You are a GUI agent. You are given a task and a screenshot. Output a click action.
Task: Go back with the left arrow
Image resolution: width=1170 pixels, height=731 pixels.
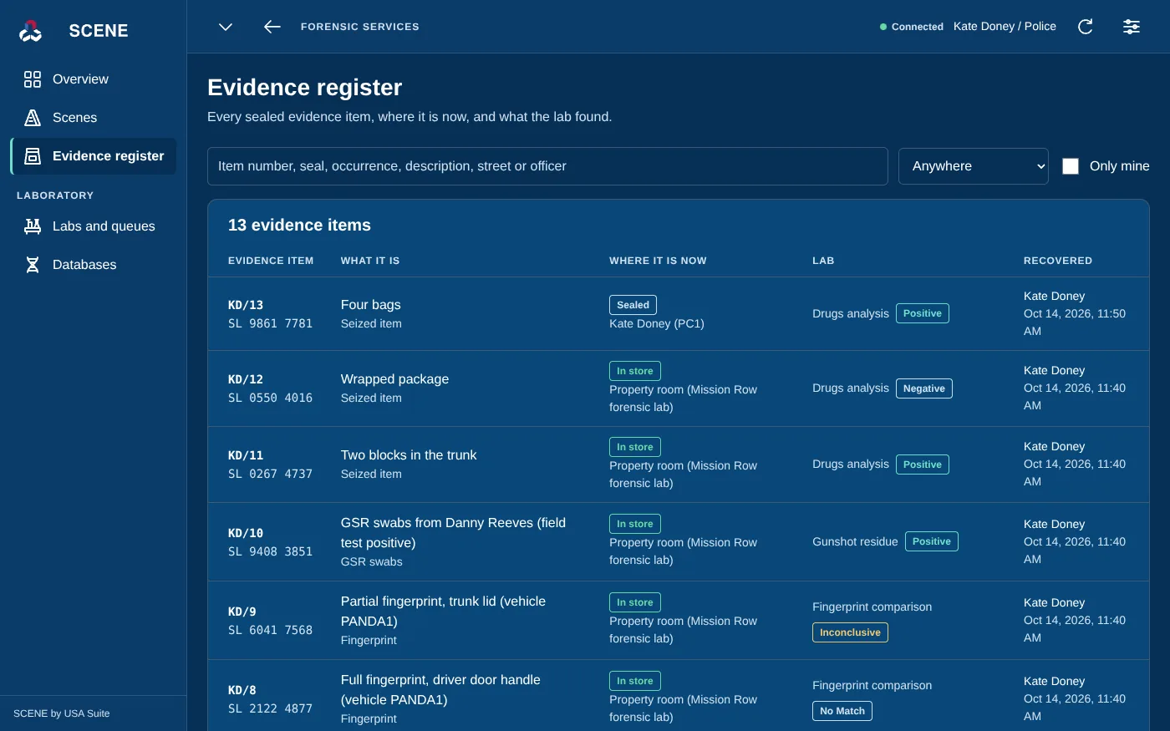pyautogui.click(x=272, y=27)
